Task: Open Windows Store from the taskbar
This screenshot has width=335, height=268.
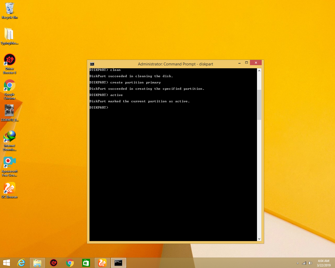Action: tap(86, 263)
